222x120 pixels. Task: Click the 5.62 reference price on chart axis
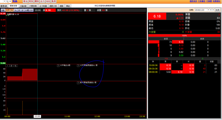pyautogui.click(x=3, y=38)
